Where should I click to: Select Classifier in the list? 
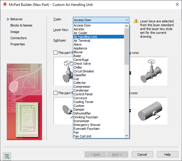[99, 75]
